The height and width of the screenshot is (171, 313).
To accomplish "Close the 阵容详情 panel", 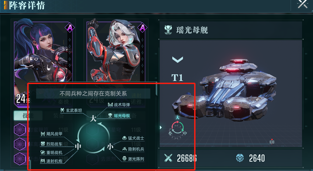I will [303, 4].
